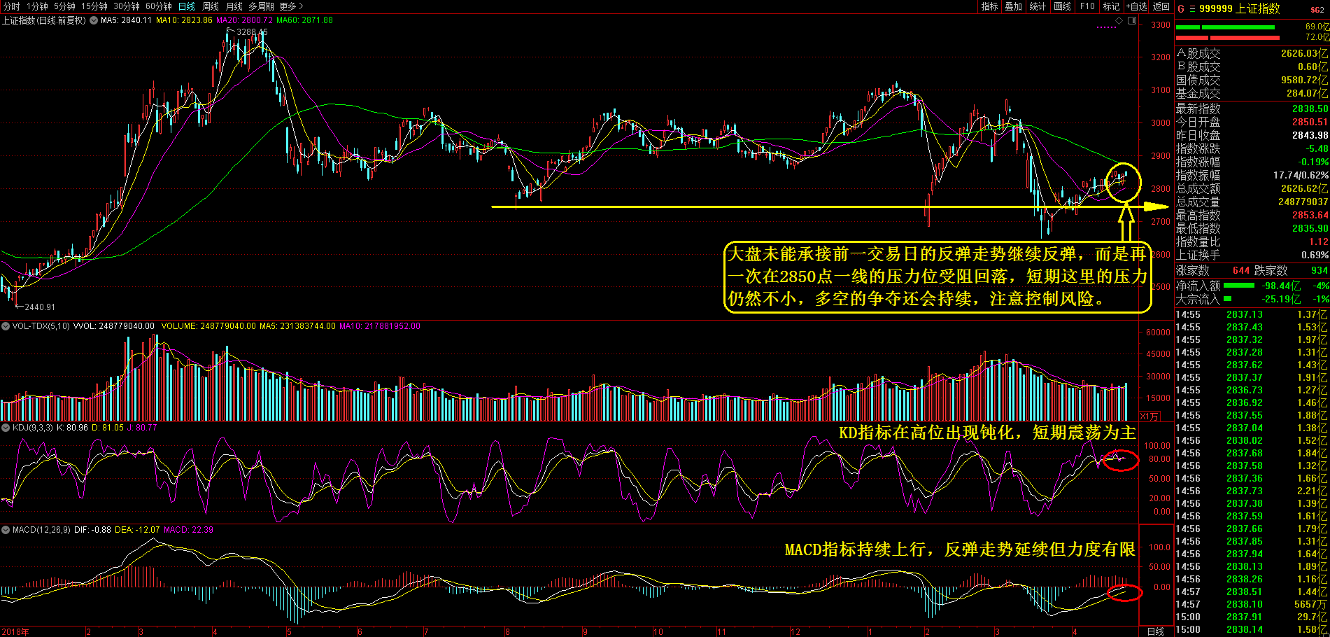Viewport: 1330px width, 637px height.
Task: Select the 30分钟 period tab
Action: 127,6
